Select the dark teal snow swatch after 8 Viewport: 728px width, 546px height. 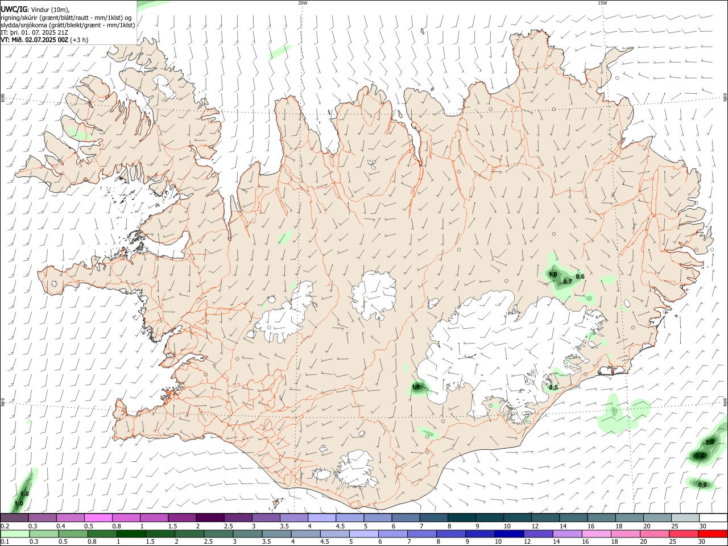click(x=461, y=518)
